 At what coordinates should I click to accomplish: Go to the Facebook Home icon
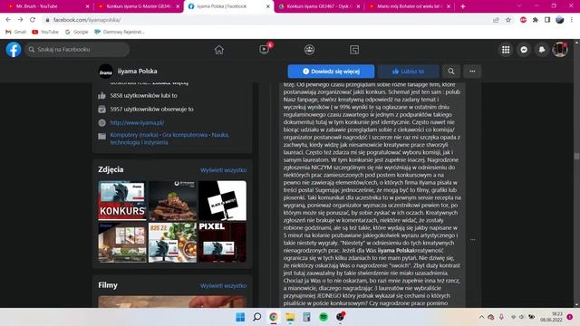point(219,50)
